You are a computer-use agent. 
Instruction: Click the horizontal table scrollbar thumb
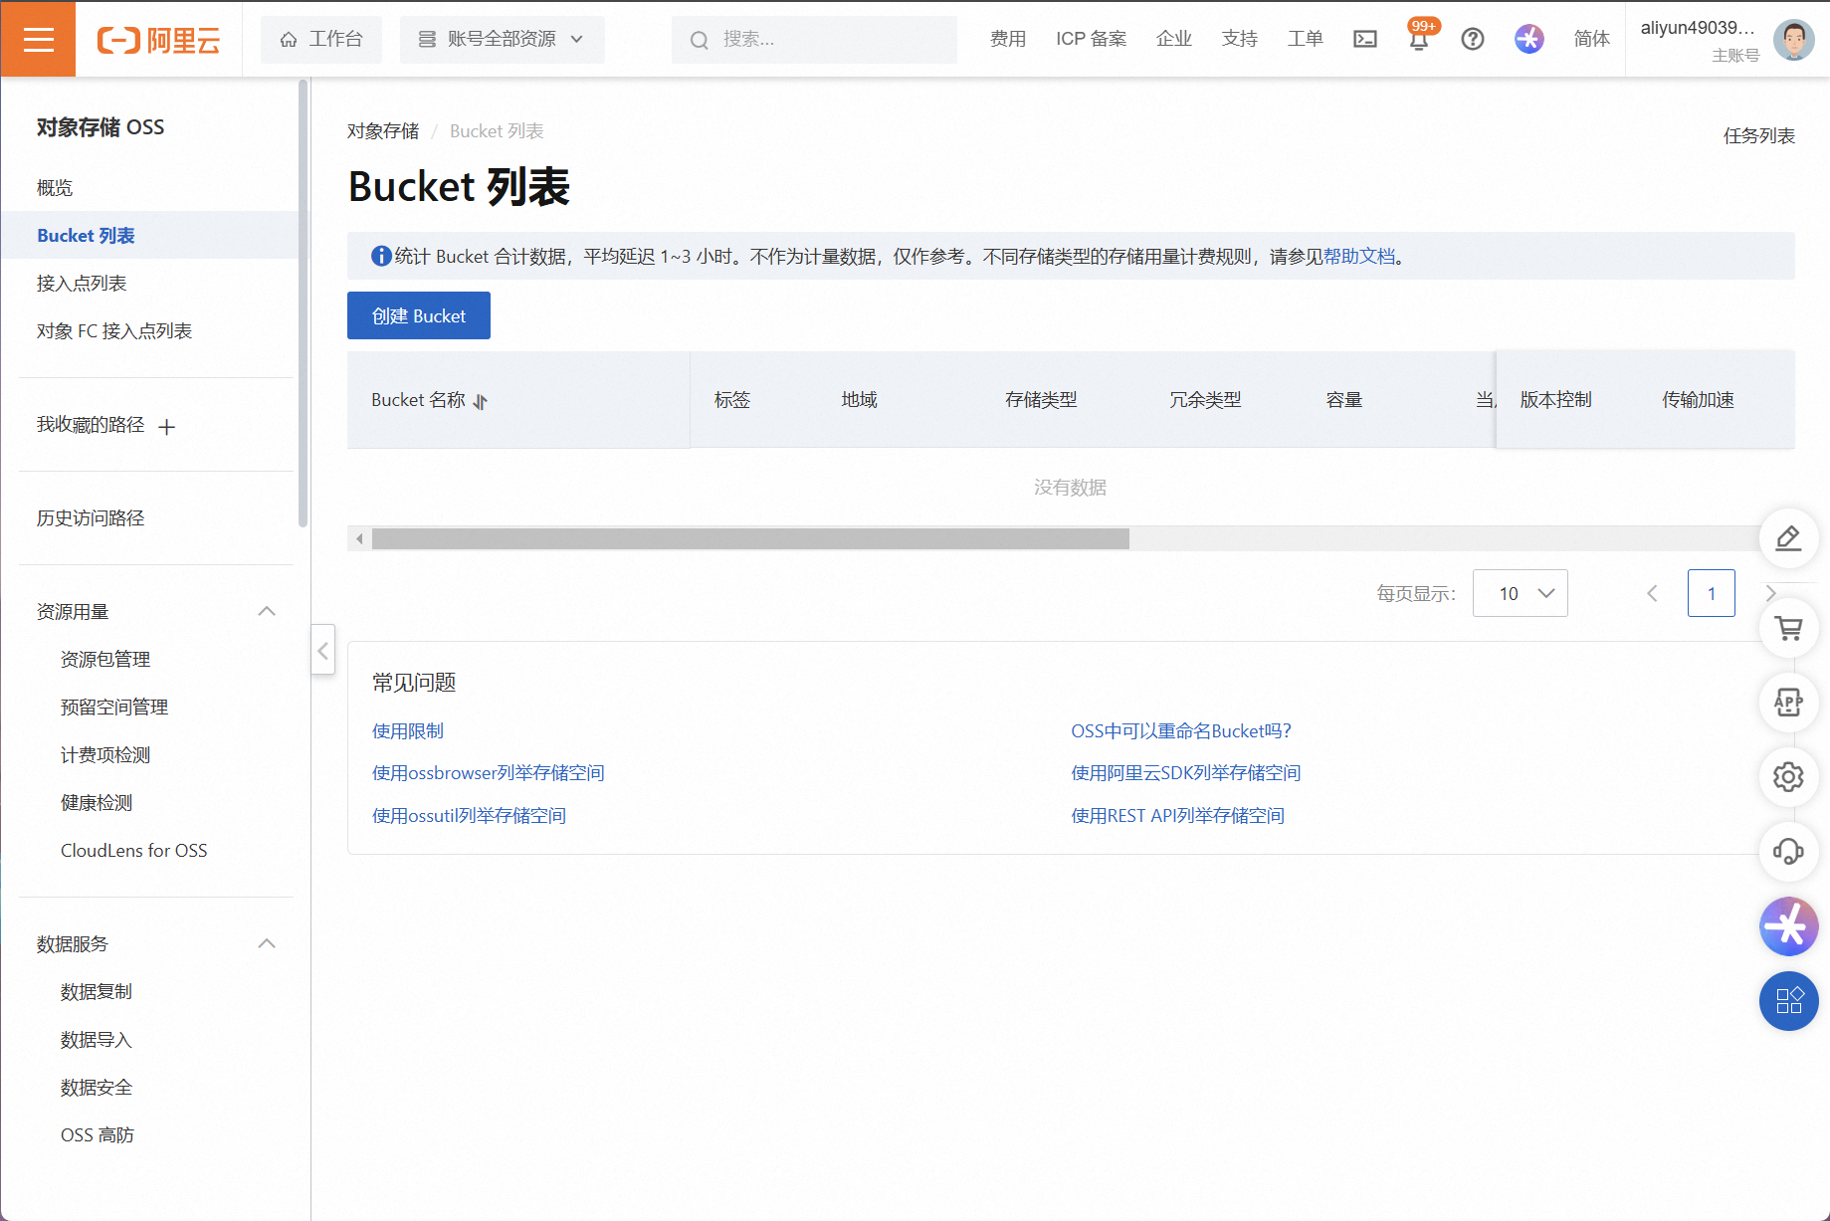click(750, 538)
